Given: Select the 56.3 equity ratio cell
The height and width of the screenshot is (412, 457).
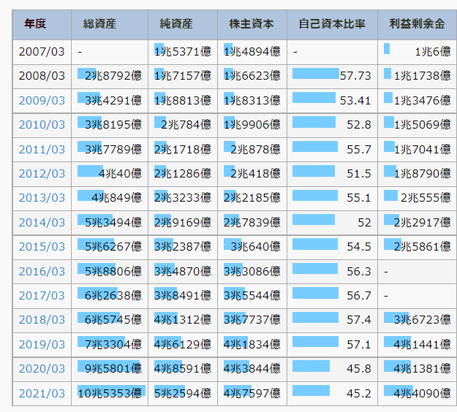Looking at the screenshot, I should (x=332, y=272).
